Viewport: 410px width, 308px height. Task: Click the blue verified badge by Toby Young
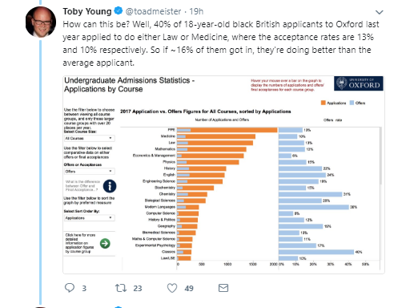(119, 11)
